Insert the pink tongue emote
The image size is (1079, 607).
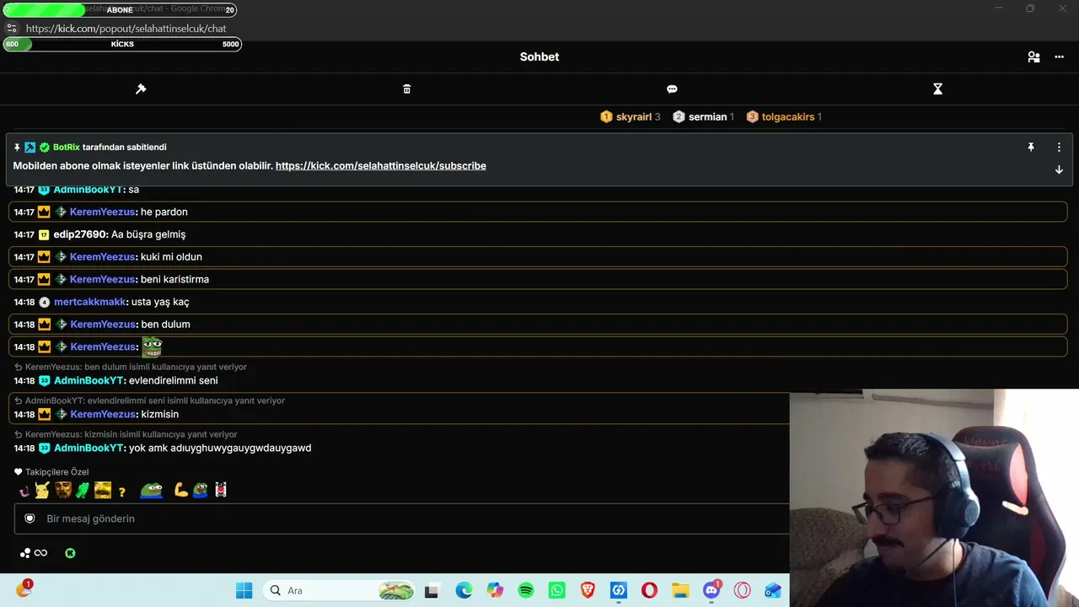point(24,491)
